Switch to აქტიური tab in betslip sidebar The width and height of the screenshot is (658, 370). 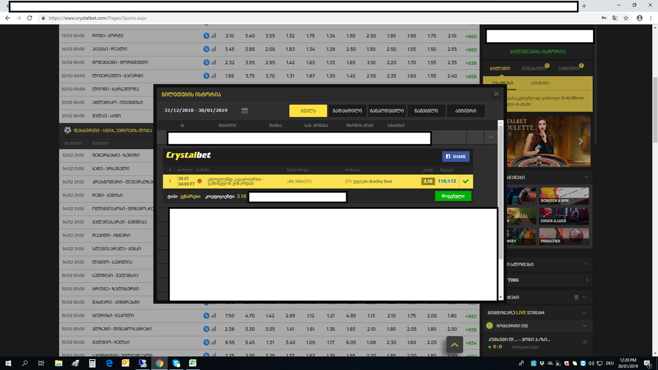(x=568, y=68)
